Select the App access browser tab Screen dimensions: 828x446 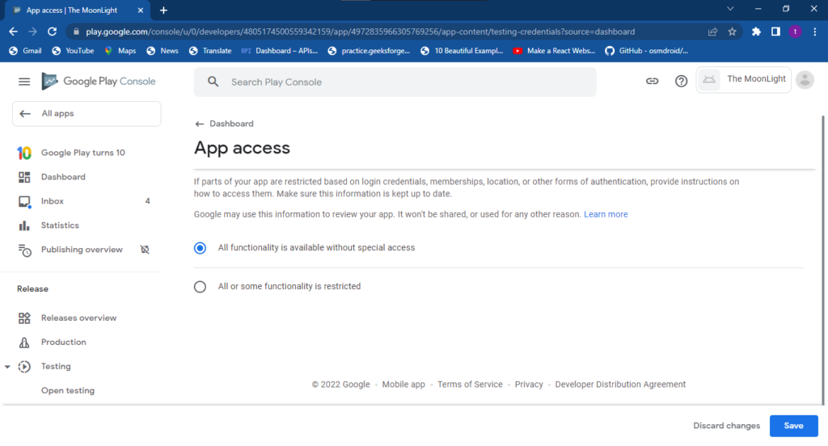pyautogui.click(x=78, y=10)
